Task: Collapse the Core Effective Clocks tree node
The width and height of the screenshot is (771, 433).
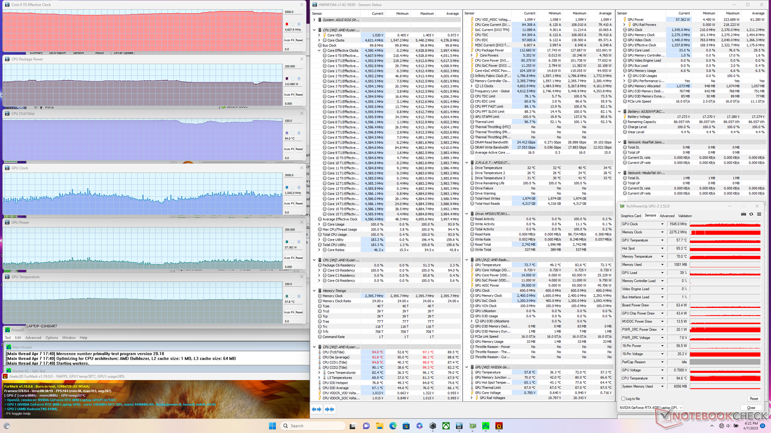Action: click(x=319, y=51)
